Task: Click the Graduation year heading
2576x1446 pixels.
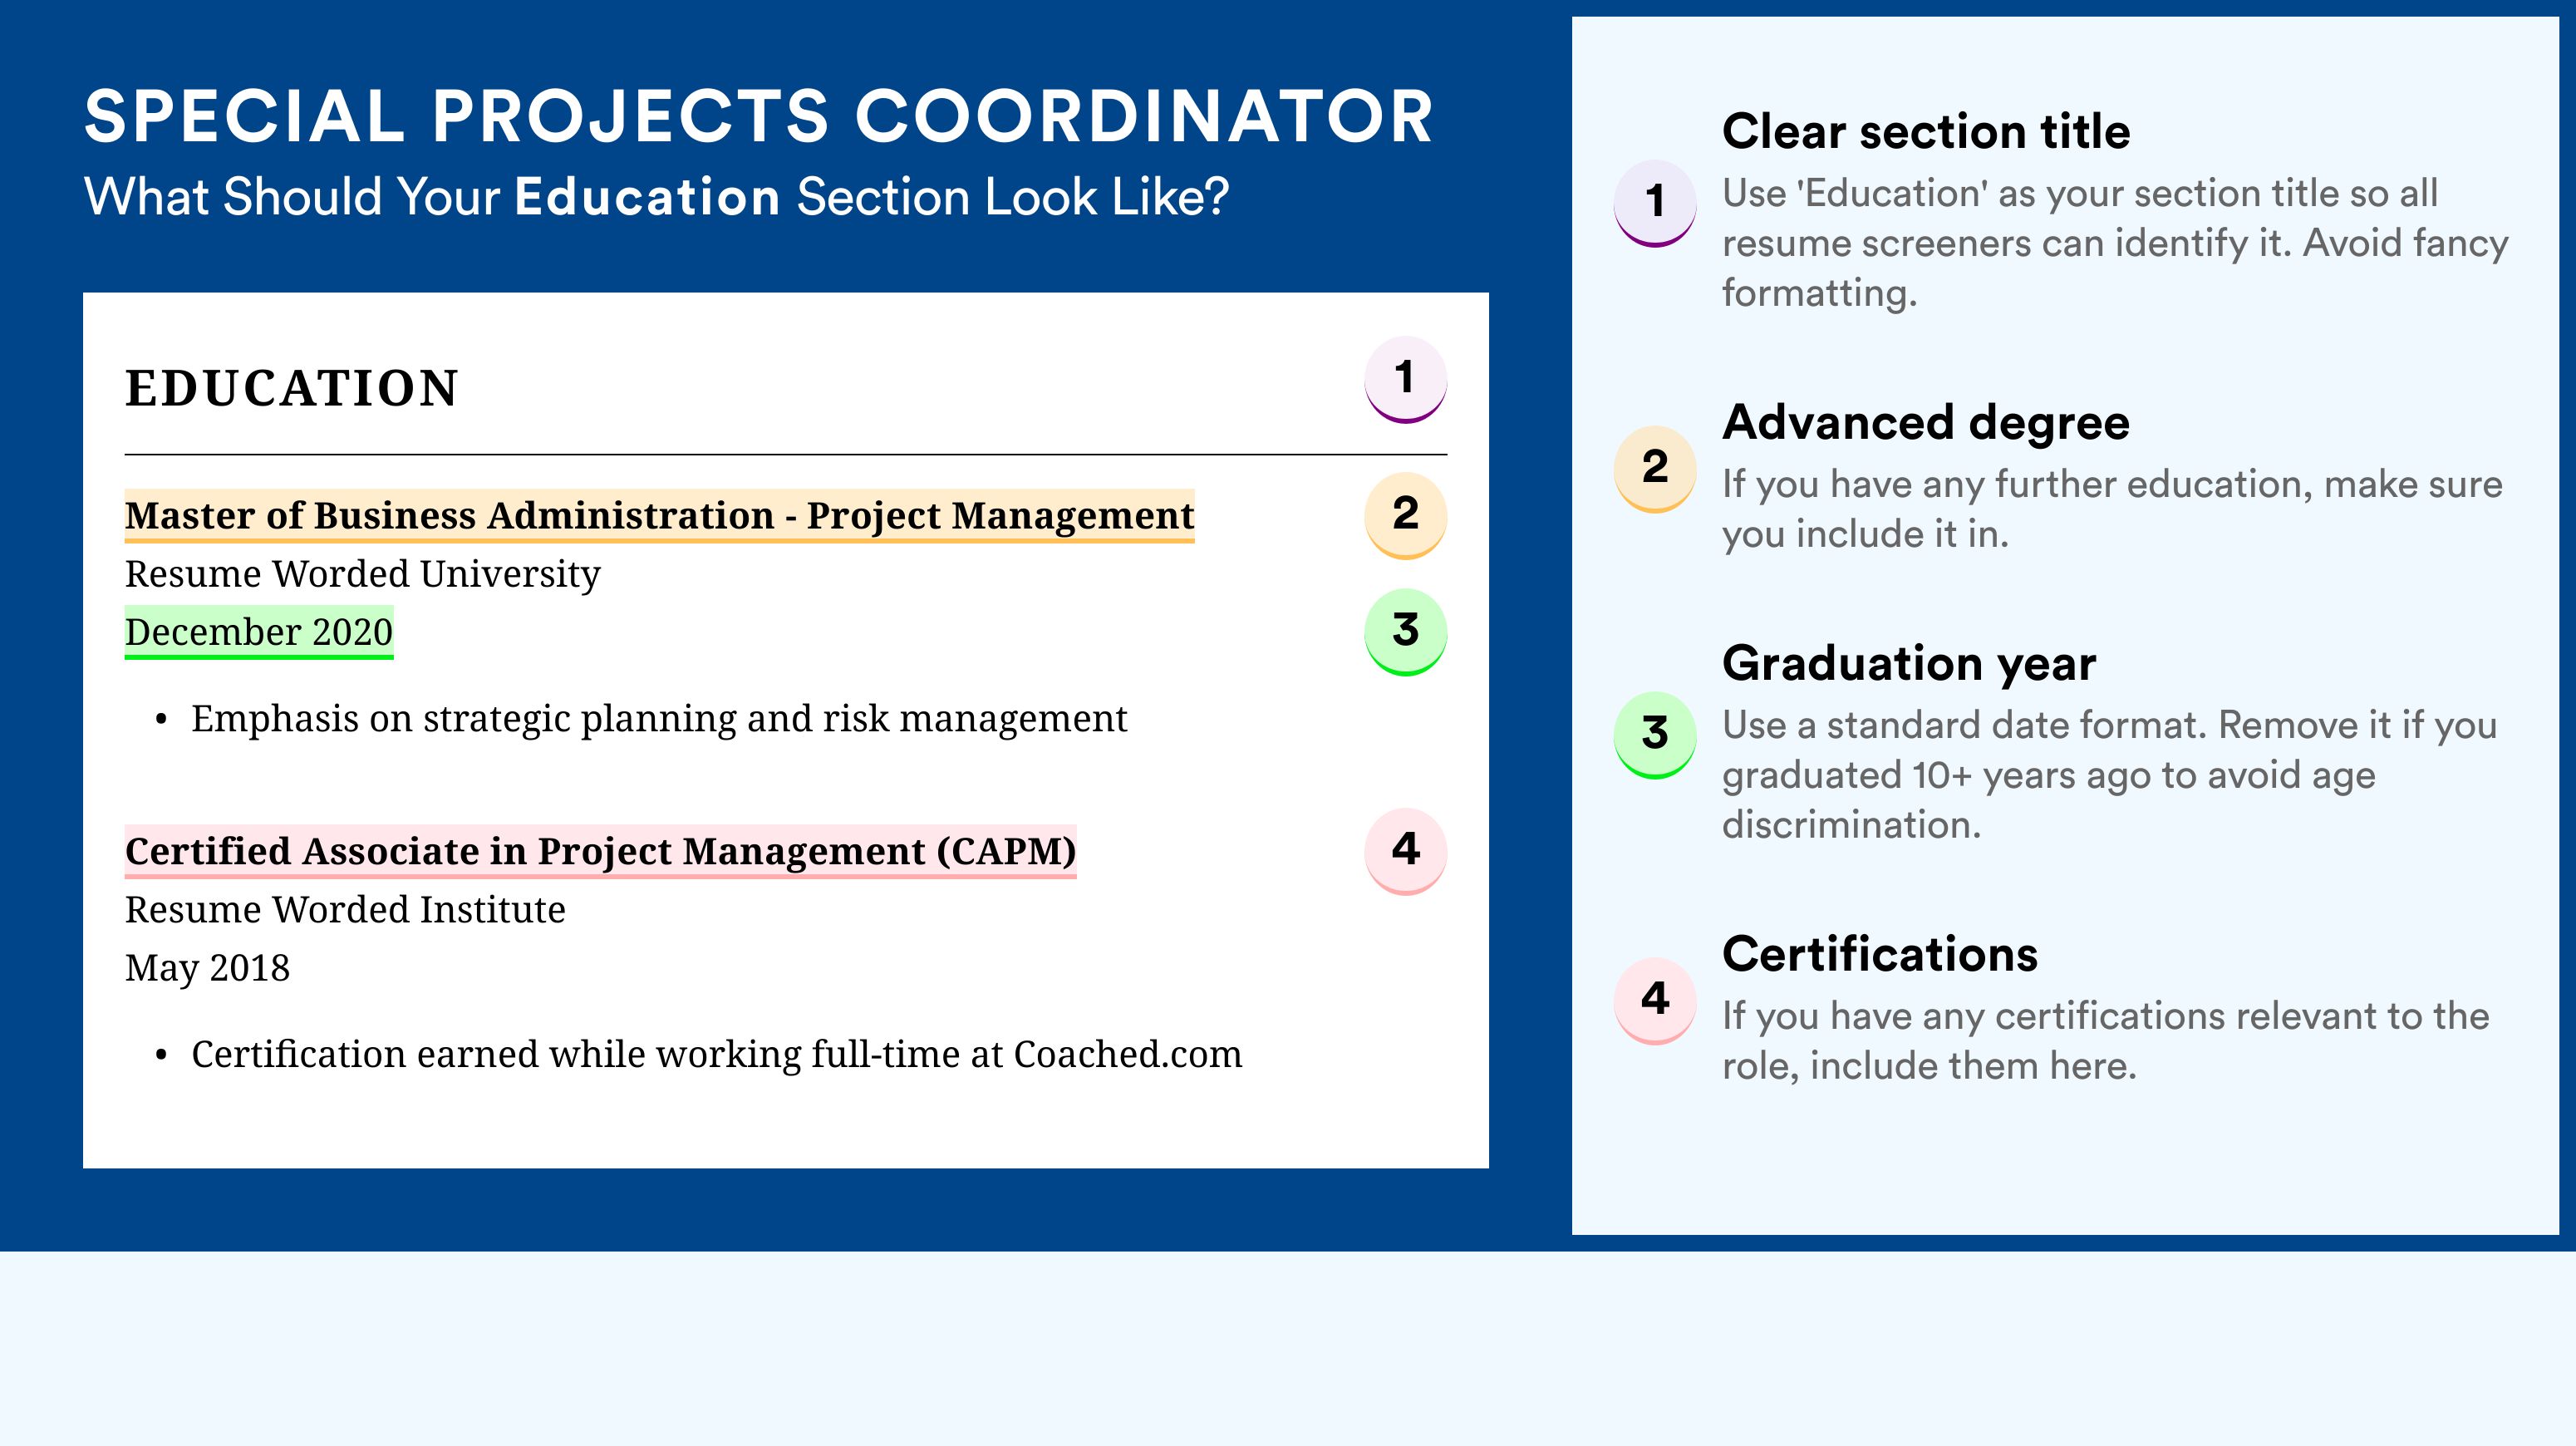Action: coord(1909,663)
